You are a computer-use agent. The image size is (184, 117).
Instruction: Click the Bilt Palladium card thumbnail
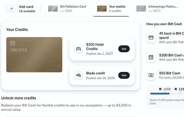[53, 9]
